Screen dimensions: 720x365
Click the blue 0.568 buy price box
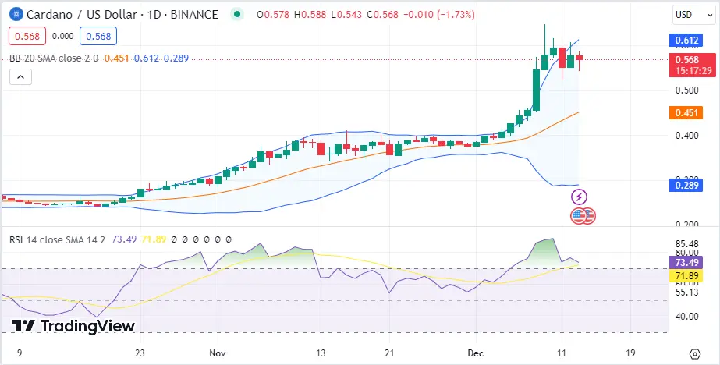[x=98, y=37]
